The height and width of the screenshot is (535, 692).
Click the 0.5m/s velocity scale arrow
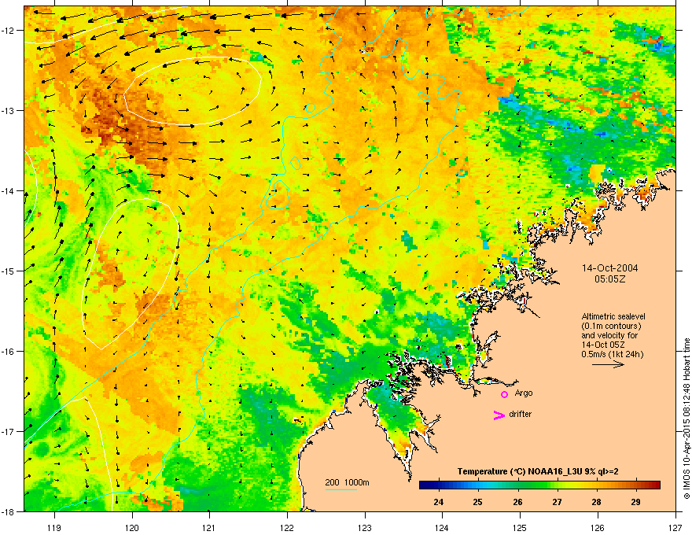608,364
